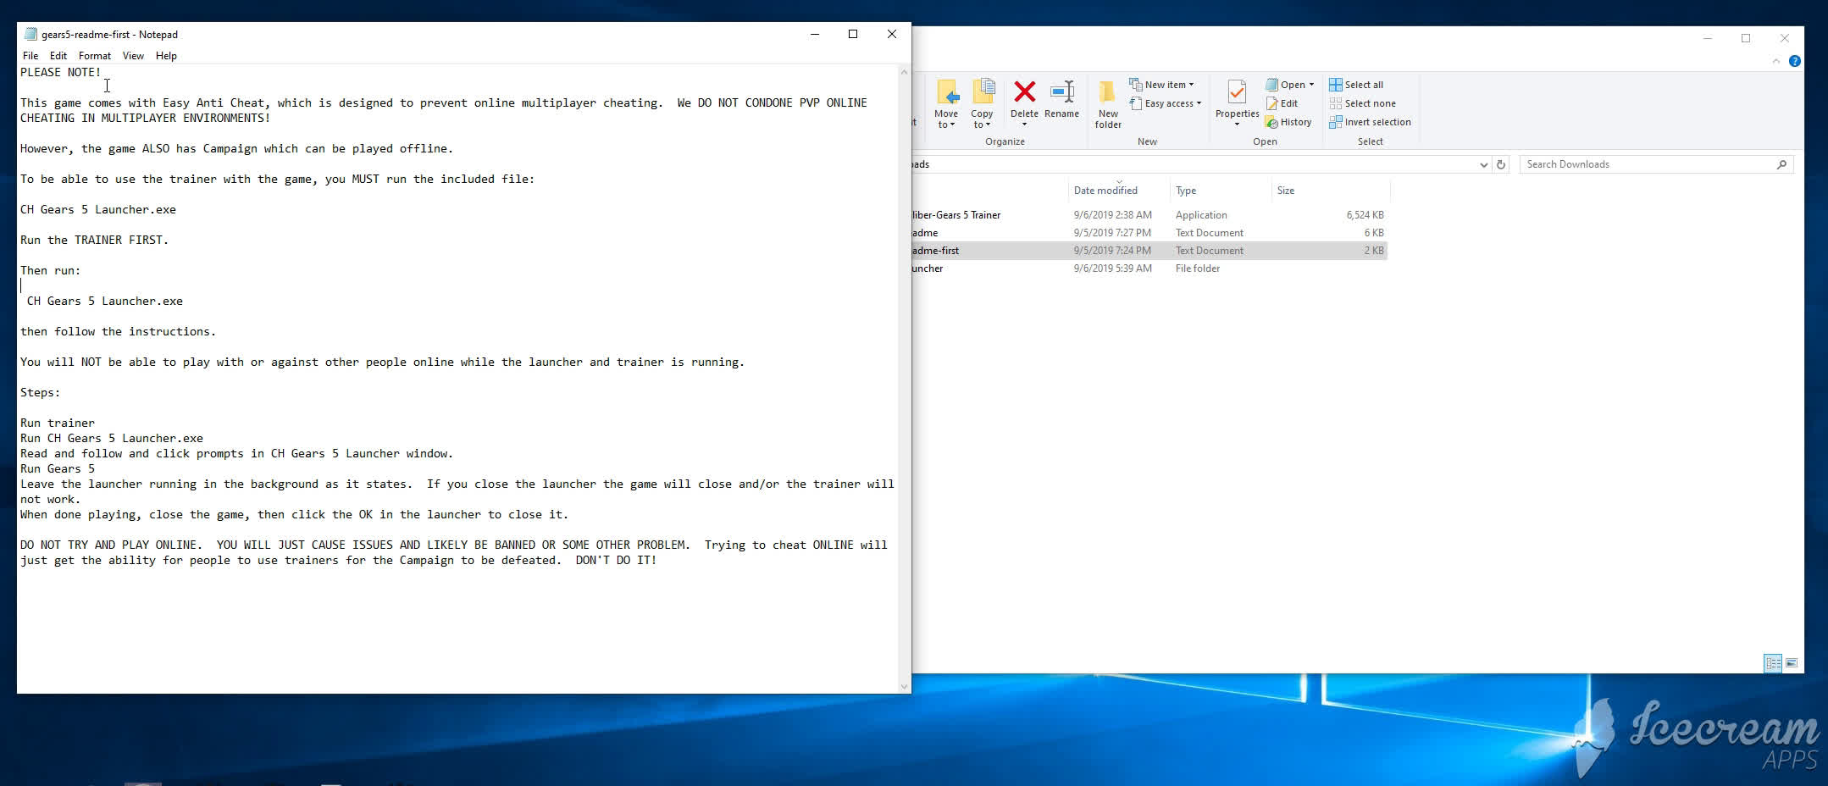Click the 'Application' type cell
Screen dimensions: 1828x786
[1201, 215]
